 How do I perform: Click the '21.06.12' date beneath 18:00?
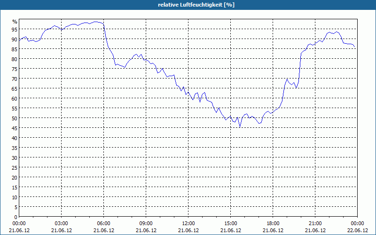[x=273, y=230]
